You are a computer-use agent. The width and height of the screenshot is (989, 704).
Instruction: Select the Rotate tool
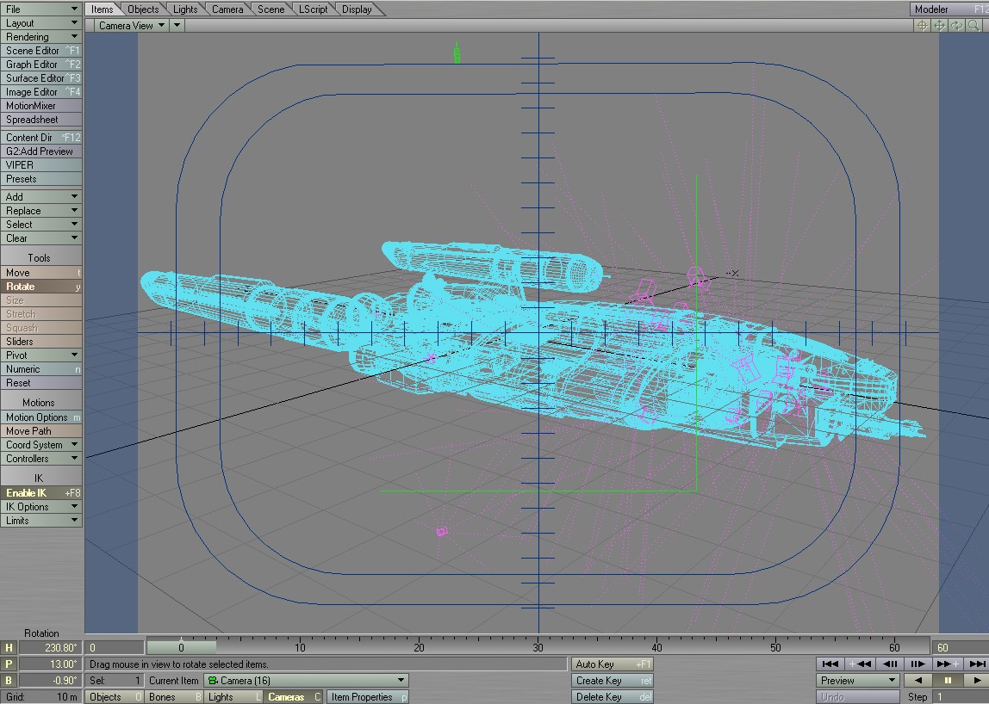click(x=41, y=286)
